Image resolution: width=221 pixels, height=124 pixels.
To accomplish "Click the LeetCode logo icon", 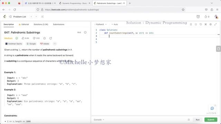I will [x=5, y=17].
